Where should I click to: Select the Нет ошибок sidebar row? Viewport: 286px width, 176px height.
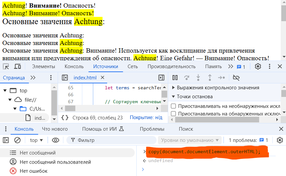pyautogui.click(x=67, y=171)
